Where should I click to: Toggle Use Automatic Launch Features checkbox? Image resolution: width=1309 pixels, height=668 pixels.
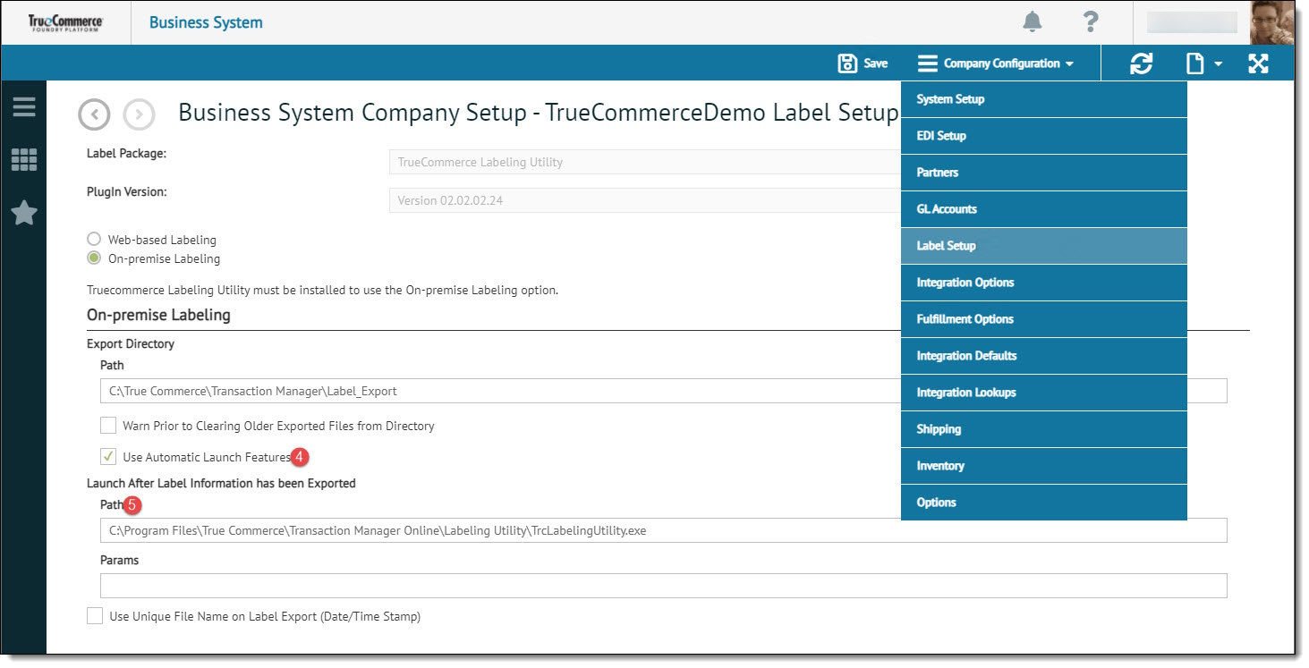[x=108, y=457]
